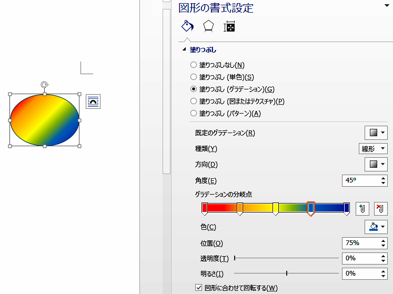
Task: Open the 種類 dropdown showing 線形
Action: pos(373,149)
